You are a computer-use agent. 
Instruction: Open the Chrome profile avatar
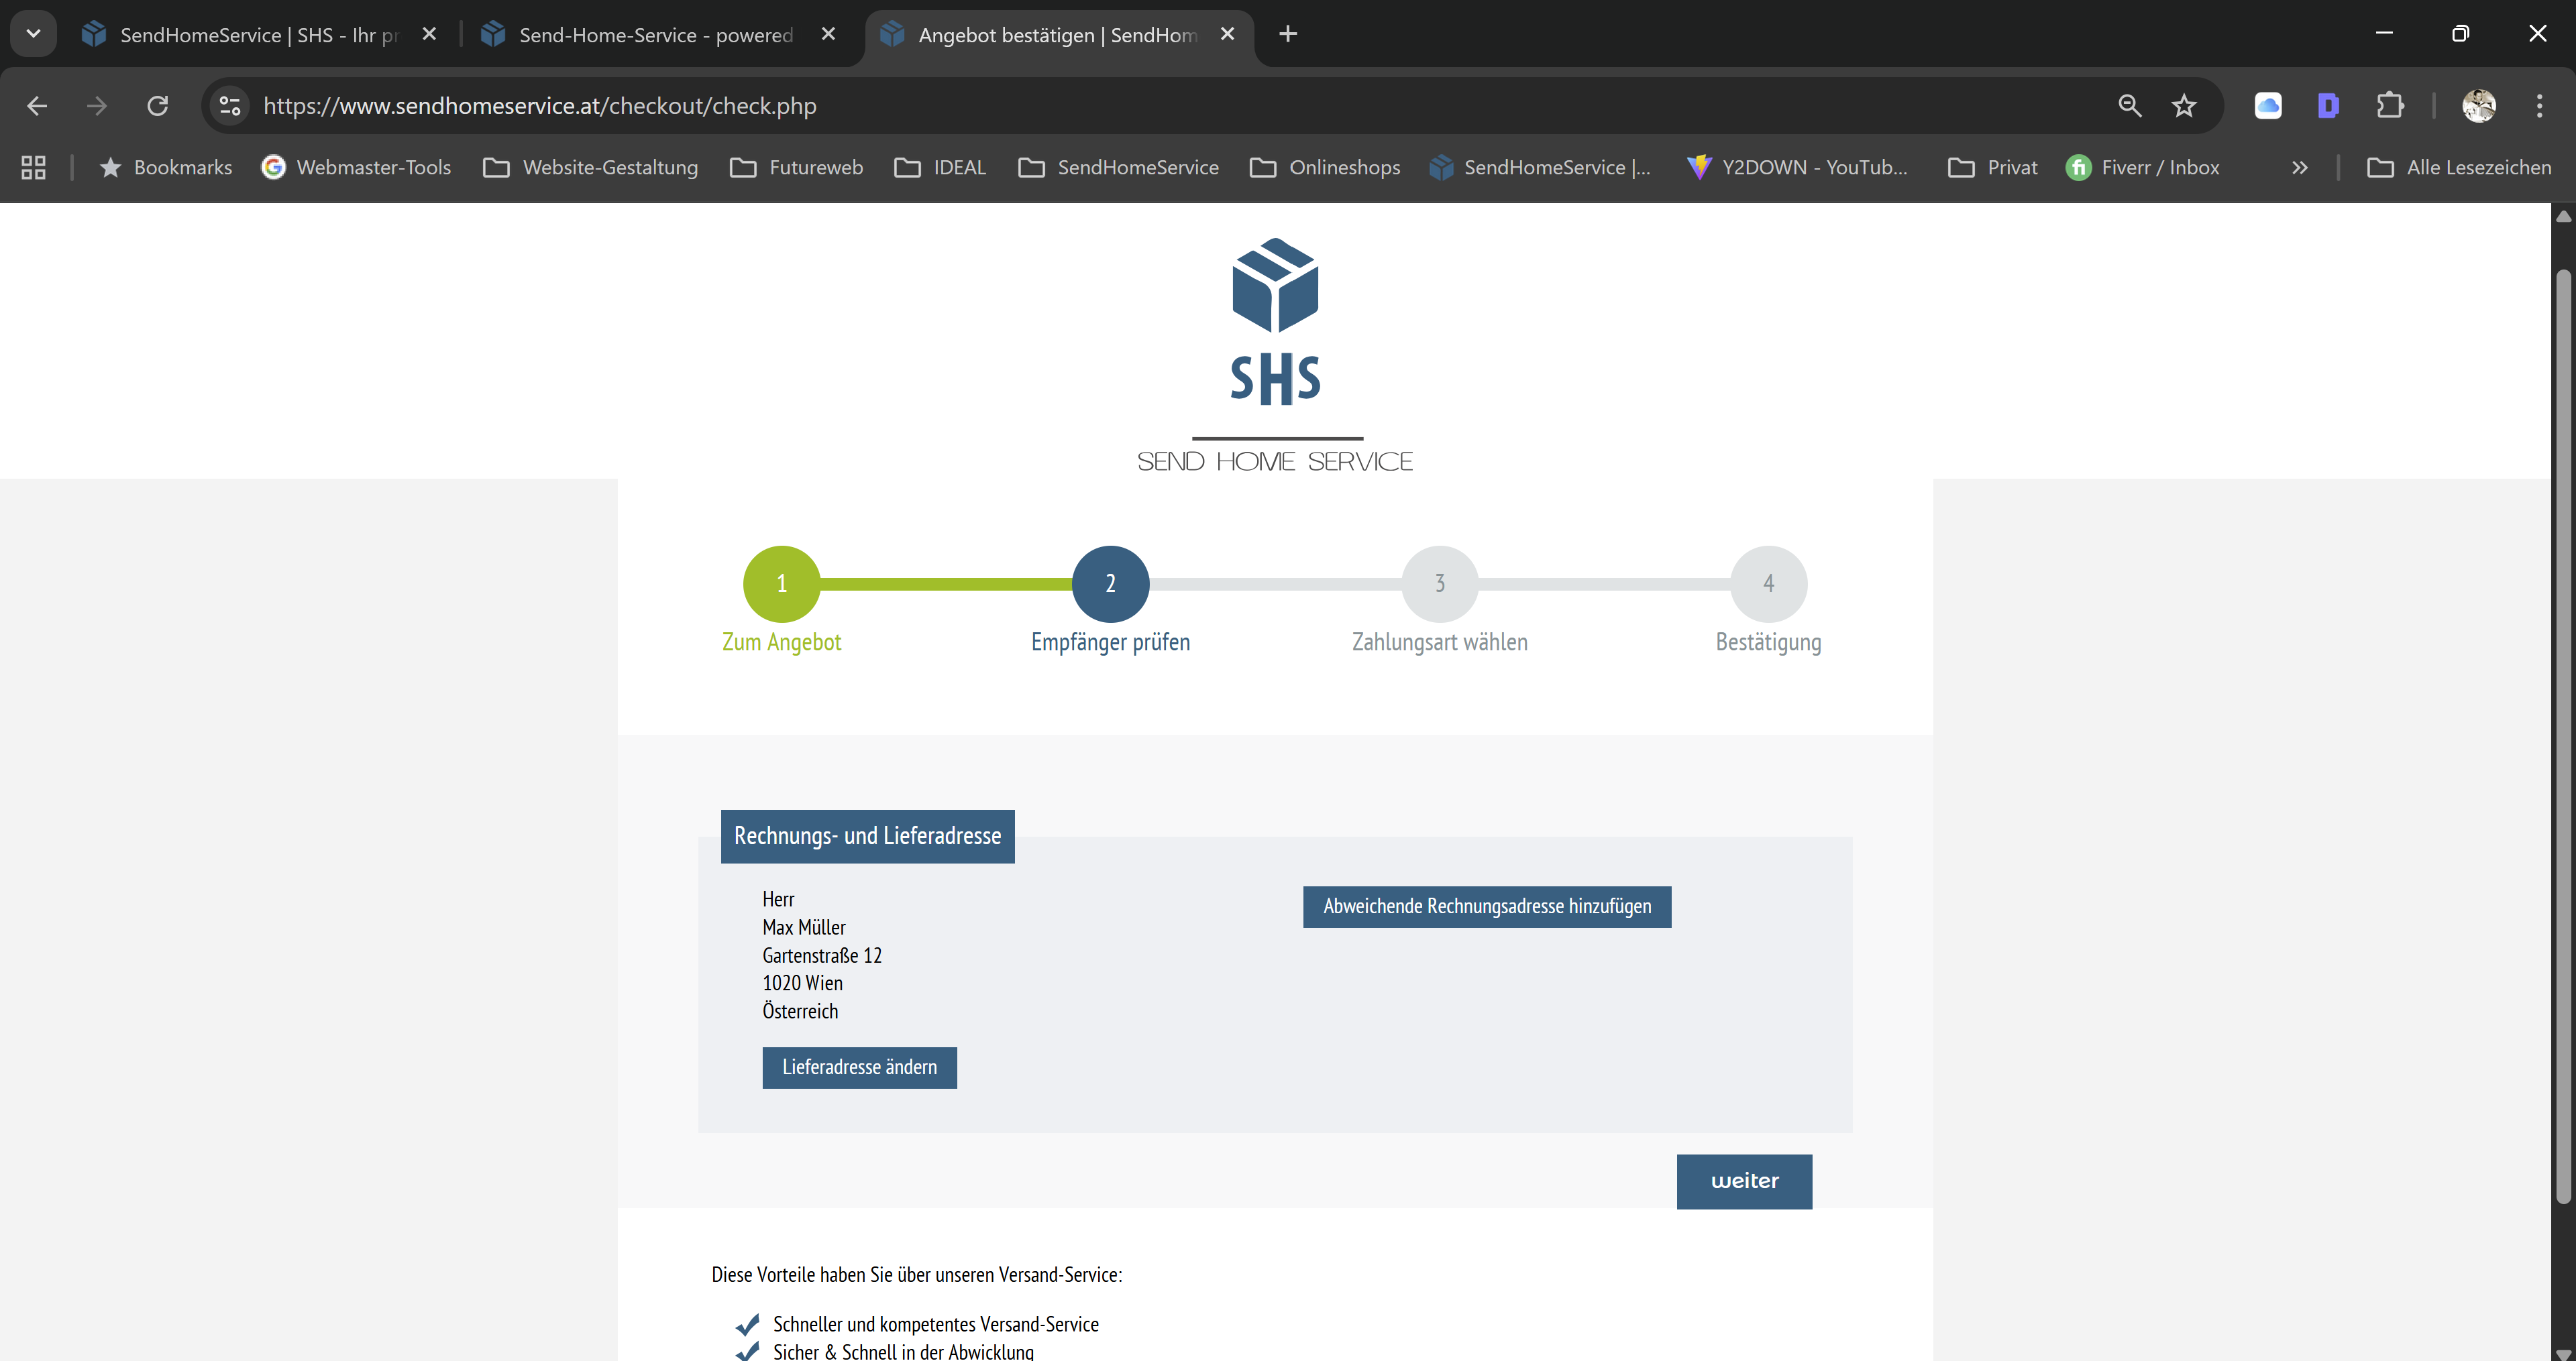point(2478,106)
